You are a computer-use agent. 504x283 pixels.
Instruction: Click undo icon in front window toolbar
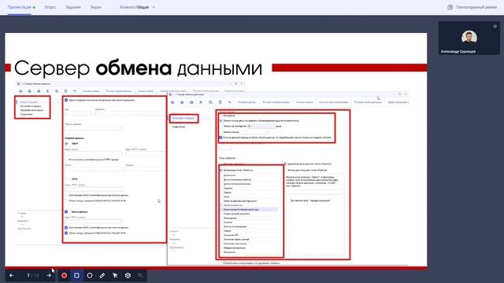point(229,102)
